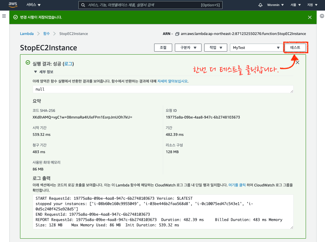Click the 조절 throttle button
This screenshot has height=242, width=325.
point(163,48)
